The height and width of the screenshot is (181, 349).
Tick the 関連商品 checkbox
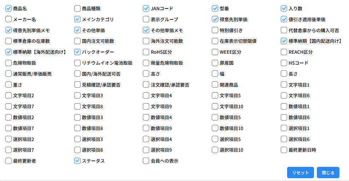(x=215, y=85)
